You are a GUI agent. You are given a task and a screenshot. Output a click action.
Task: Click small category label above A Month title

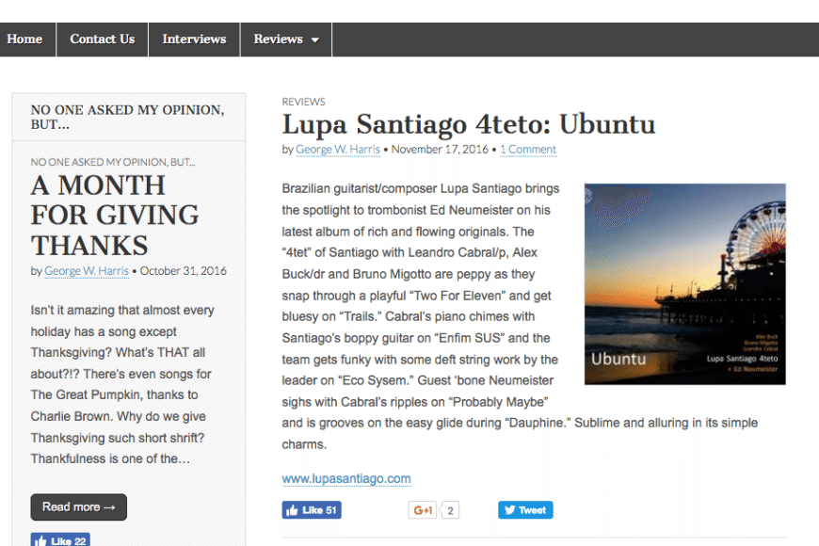(x=113, y=162)
